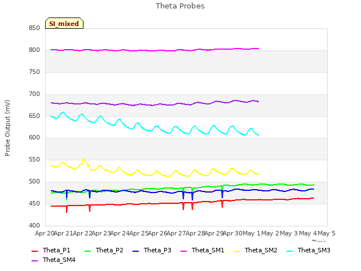Click the 850 y-axis tick label
Viewport: 361px width, 271px height.
click(34, 28)
